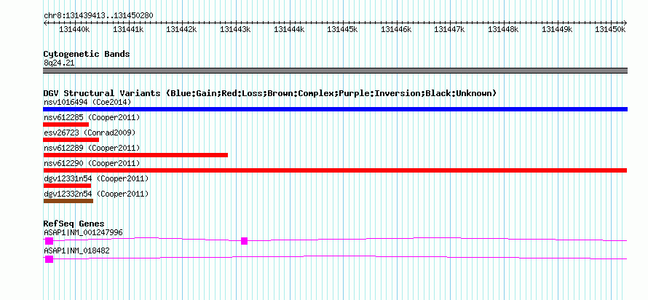Viewport: 648px width, 300px height.
Task: Select the red nsv612289 loss bar
Action: pyautogui.click(x=135, y=155)
